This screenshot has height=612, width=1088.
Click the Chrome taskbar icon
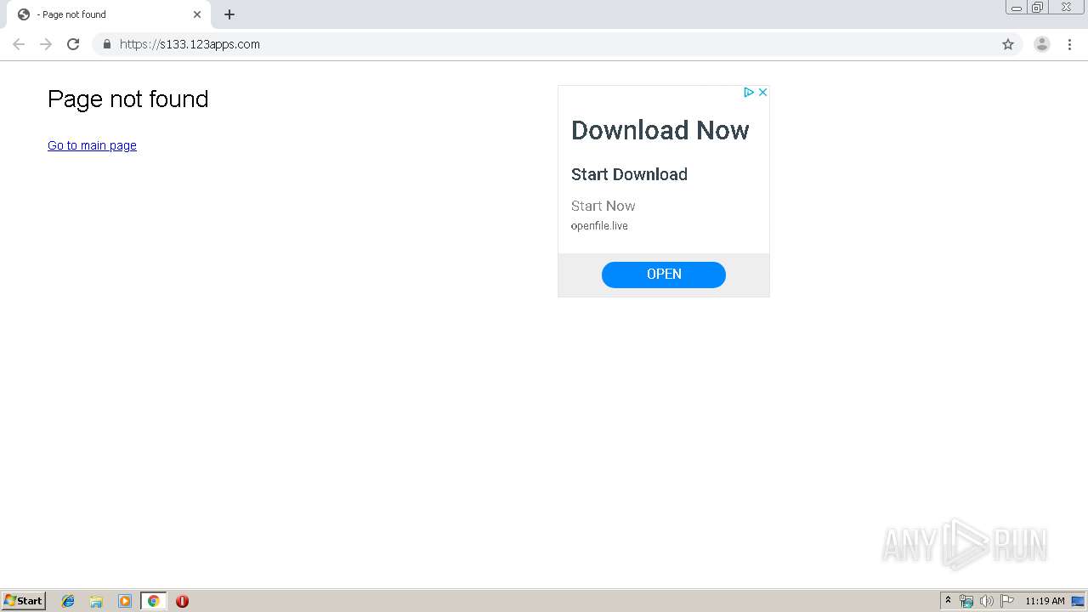[x=153, y=601]
